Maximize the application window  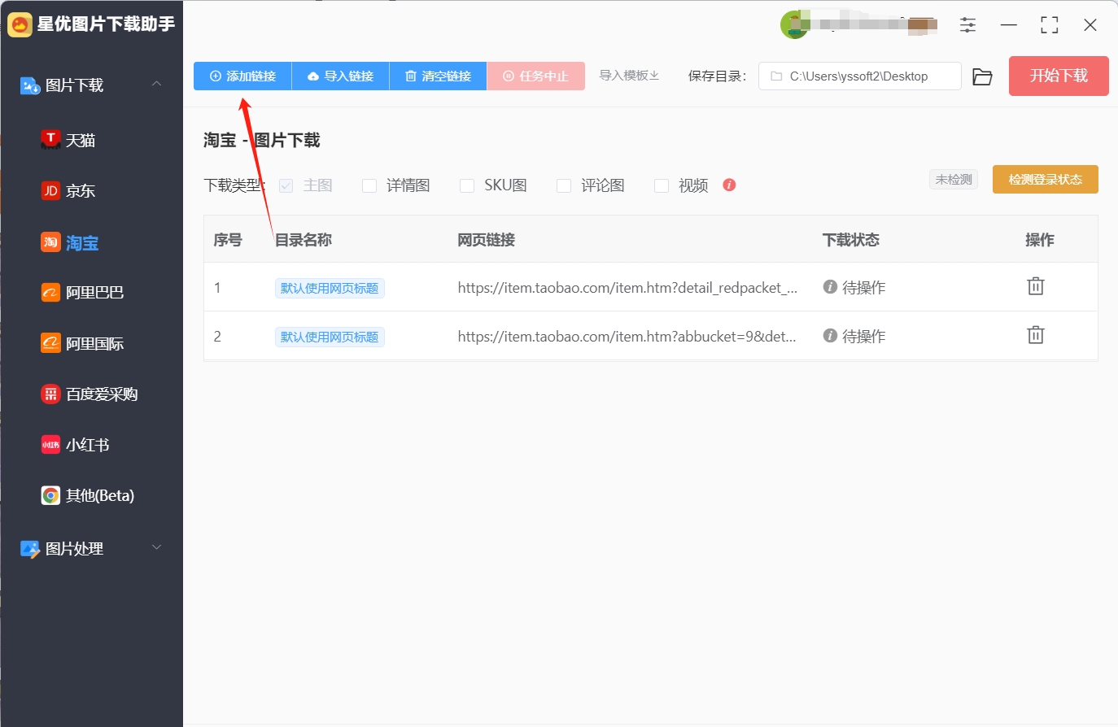tap(1050, 25)
